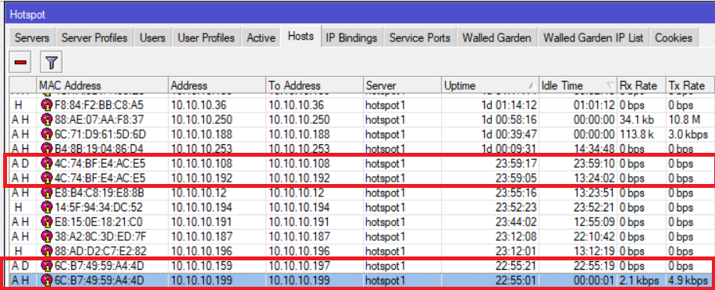Sort by the Uptime column header
715x290 pixels.
[x=490, y=86]
